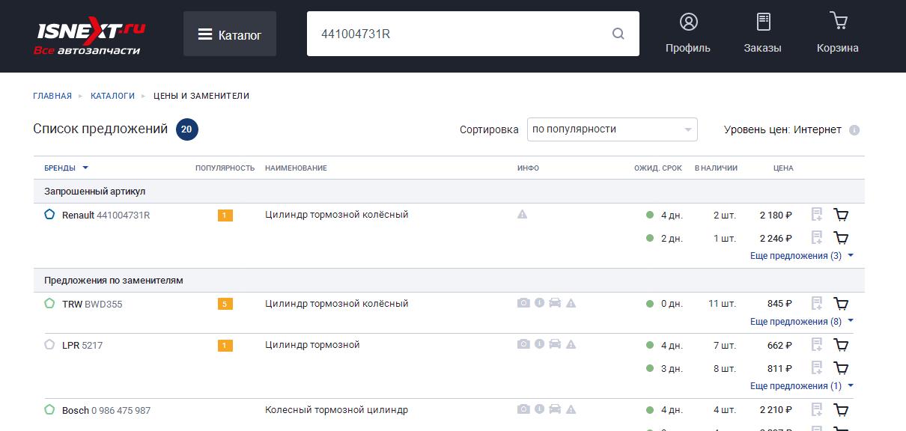
Task: Click the pentagon brand icon next to Bosch
Action: point(49,409)
